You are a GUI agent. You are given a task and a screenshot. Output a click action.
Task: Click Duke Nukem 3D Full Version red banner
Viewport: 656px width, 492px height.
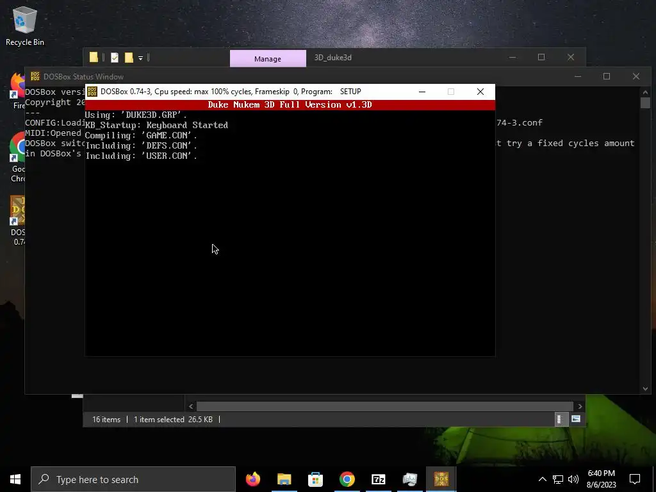point(290,104)
